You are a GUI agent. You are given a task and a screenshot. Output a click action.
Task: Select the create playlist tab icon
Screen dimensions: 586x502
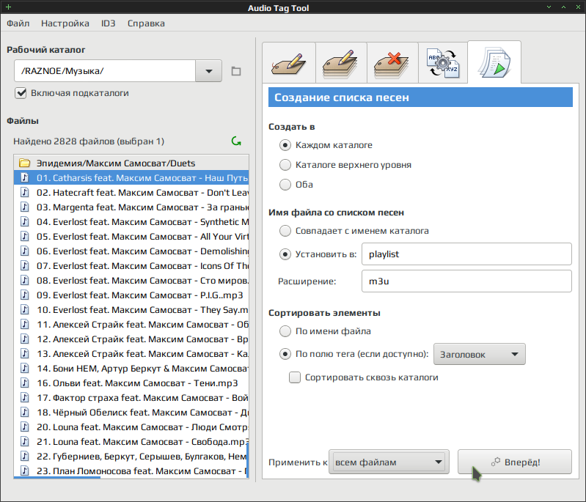[494, 62]
